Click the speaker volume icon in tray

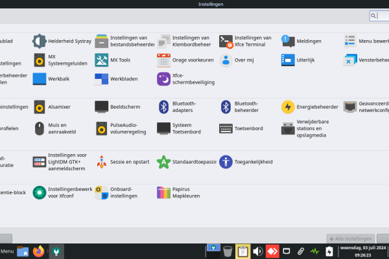click(257, 251)
